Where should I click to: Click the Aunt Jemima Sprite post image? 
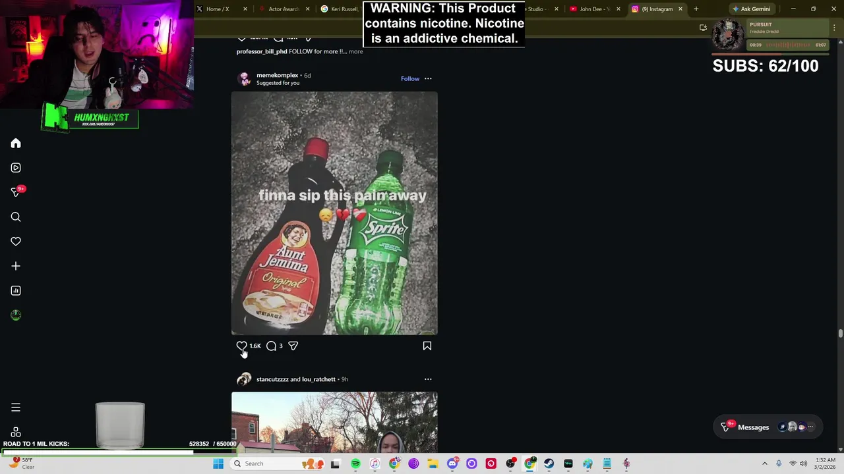click(334, 213)
